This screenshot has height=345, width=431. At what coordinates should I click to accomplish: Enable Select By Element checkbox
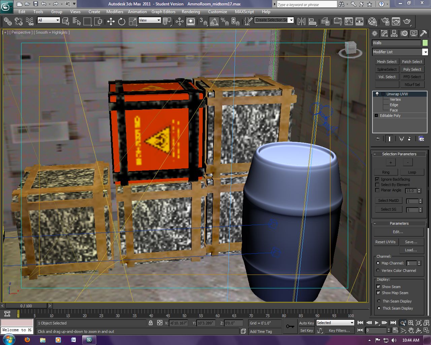(377, 185)
